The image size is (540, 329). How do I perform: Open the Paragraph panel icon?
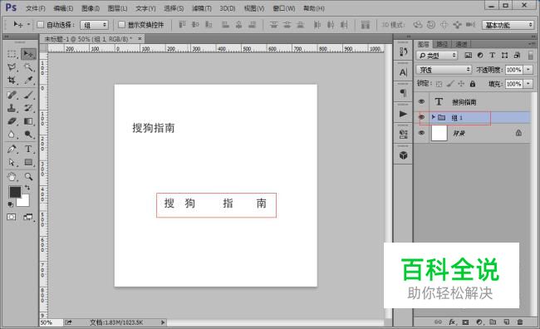[x=403, y=93]
